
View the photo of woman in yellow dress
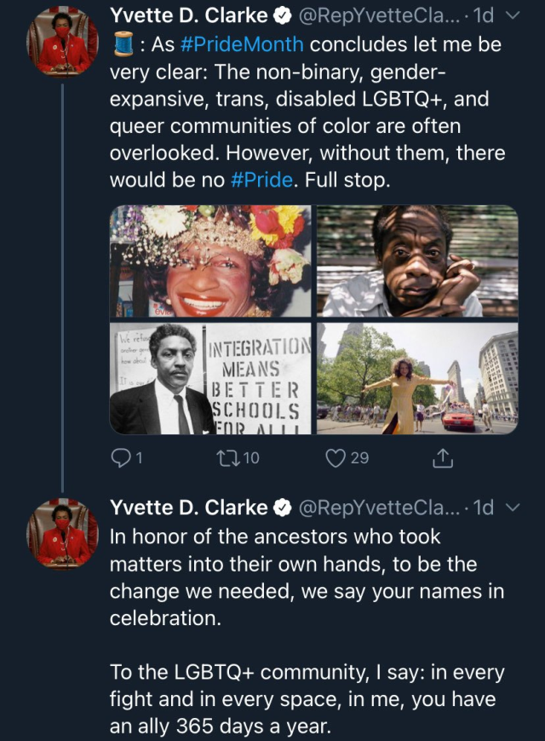[417, 377]
